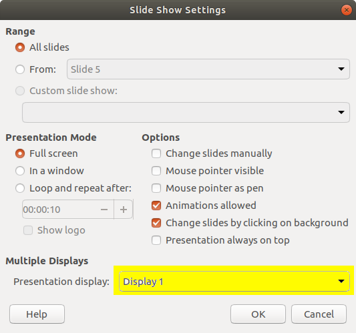Image resolution: width=356 pixels, height=333 pixels.
Task: Decrease loop pause time with minus button
Action: point(104,210)
